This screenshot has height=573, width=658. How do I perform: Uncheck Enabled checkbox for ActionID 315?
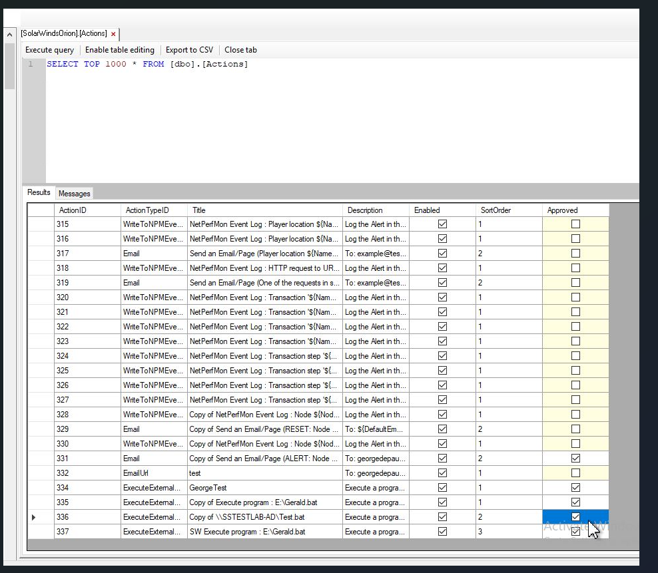pos(442,224)
